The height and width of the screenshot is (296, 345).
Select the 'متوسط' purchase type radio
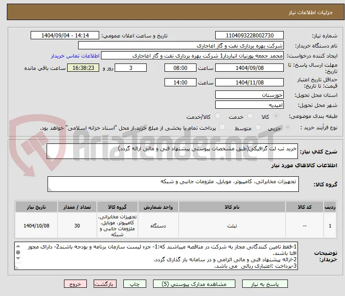coord(258,127)
